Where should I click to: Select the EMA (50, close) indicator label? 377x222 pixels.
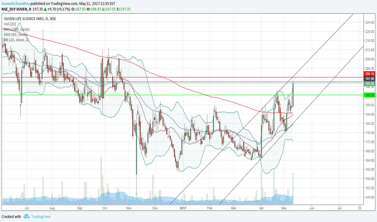(x=15, y=35)
